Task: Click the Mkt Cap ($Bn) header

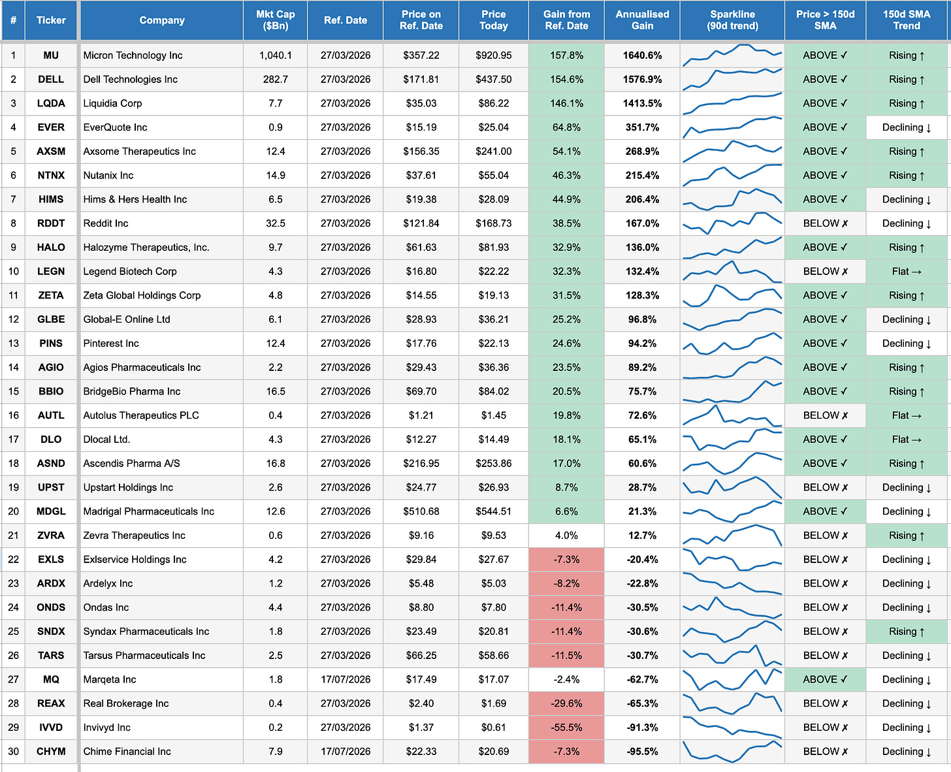Action: tap(276, 20)
